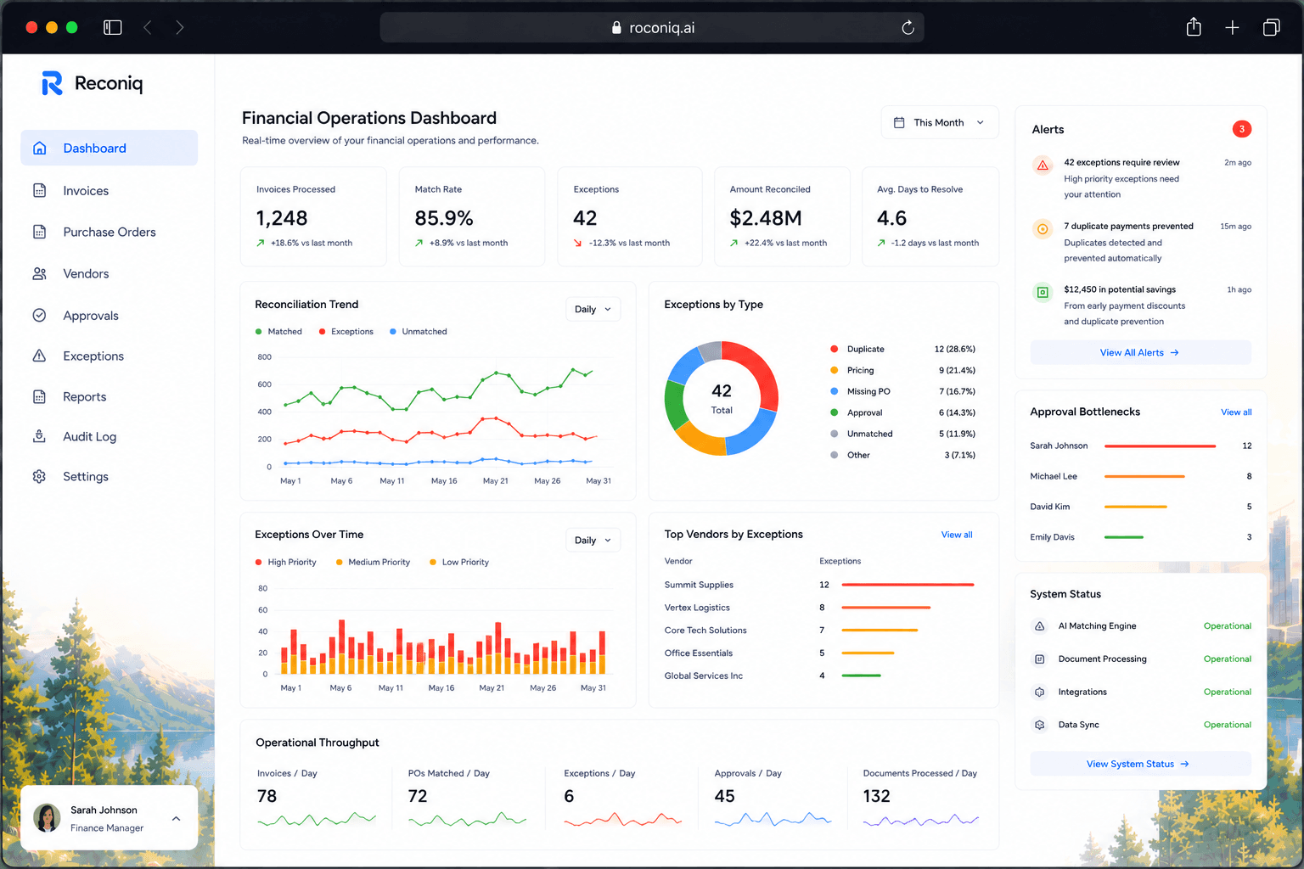
Task: Click the red alerts count badge
Action: [1242, 129]
